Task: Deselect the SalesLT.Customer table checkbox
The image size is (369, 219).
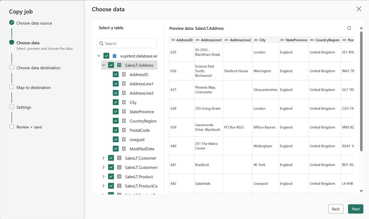Action: (x=111, y=158)
